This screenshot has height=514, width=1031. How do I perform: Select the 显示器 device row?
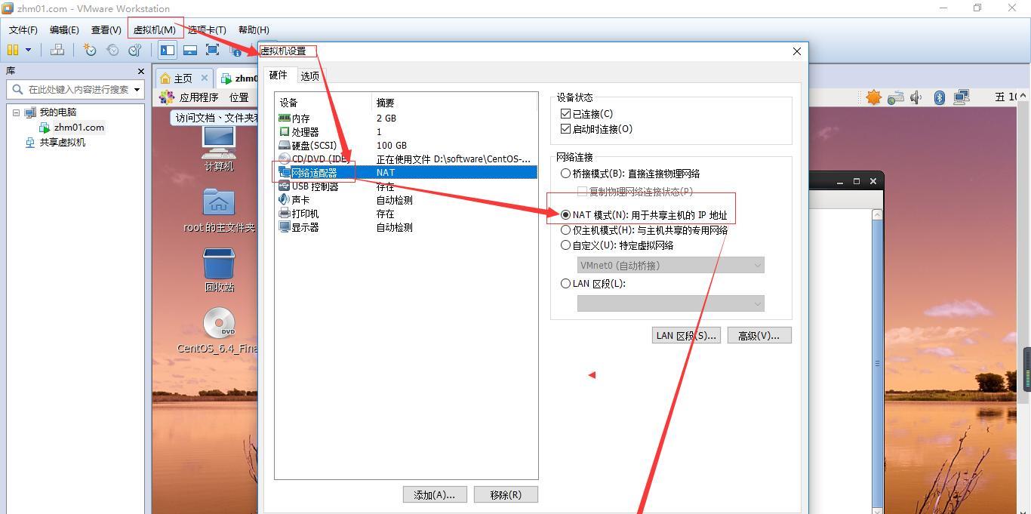407,226
